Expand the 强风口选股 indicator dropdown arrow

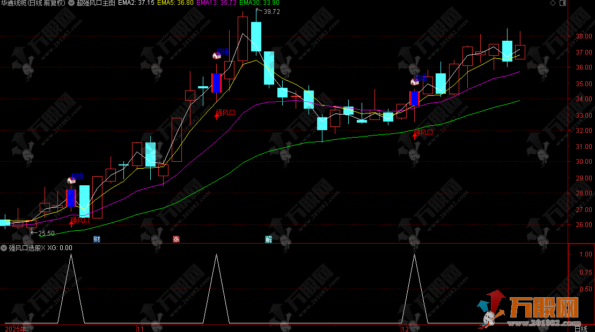(4, 248)
